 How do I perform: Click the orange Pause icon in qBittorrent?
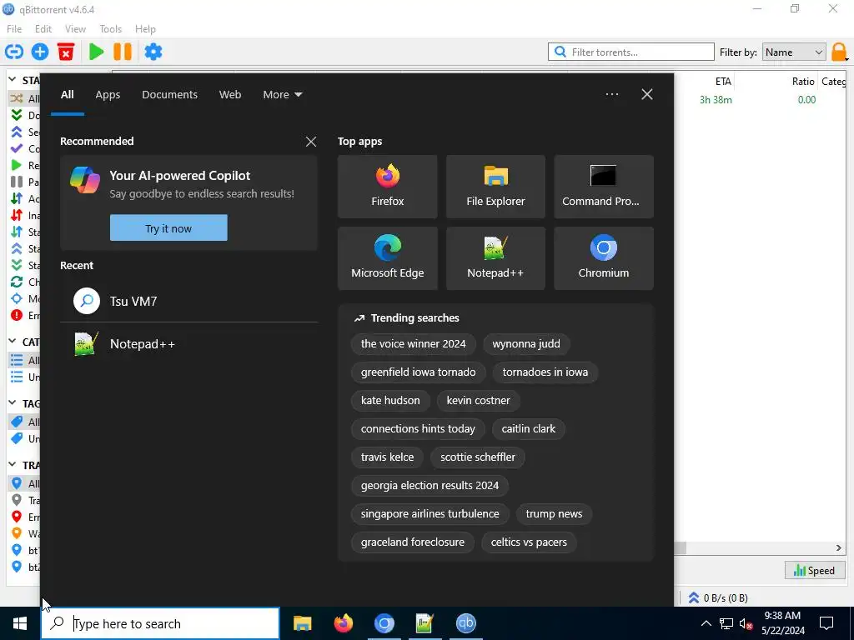tap(123, 52)
